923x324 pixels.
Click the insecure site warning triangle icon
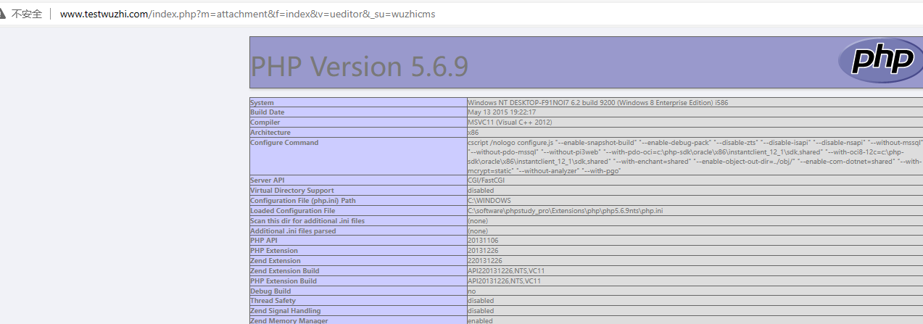(4, 14)
